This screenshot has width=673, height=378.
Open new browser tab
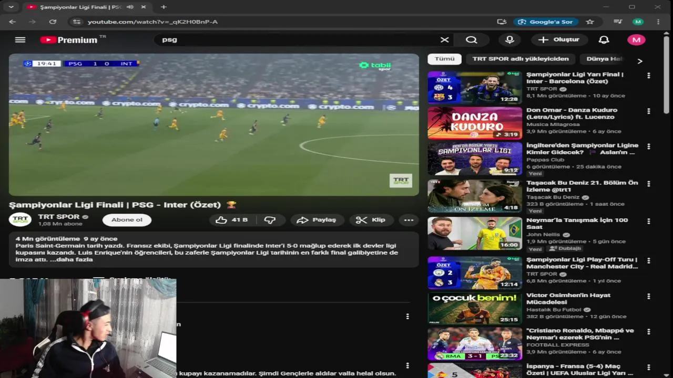tap(164, 7)
